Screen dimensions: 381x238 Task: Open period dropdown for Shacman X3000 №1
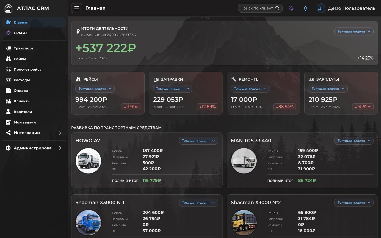coord(199,203)
